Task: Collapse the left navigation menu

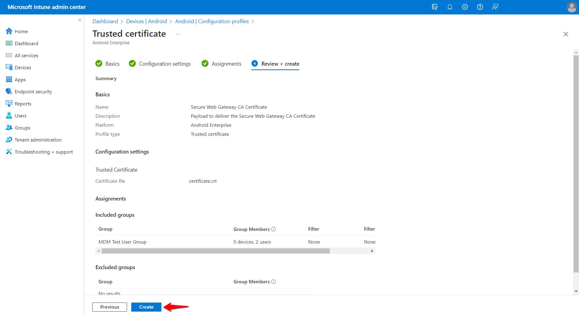Action: tap(80, 20)
